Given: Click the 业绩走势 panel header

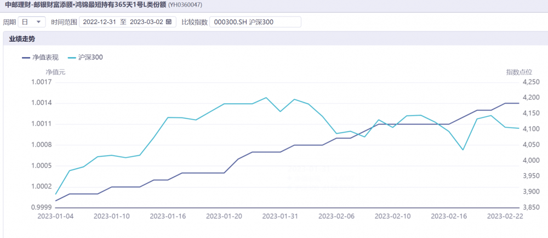Looking at the screenshot, I should pos(22,39).
